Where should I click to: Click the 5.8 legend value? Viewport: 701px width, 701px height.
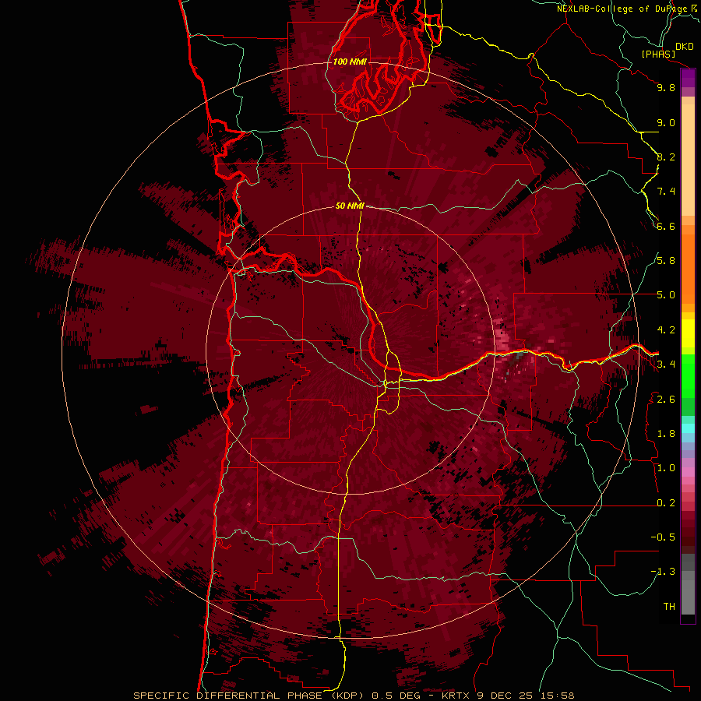click(x=666, y=261)
